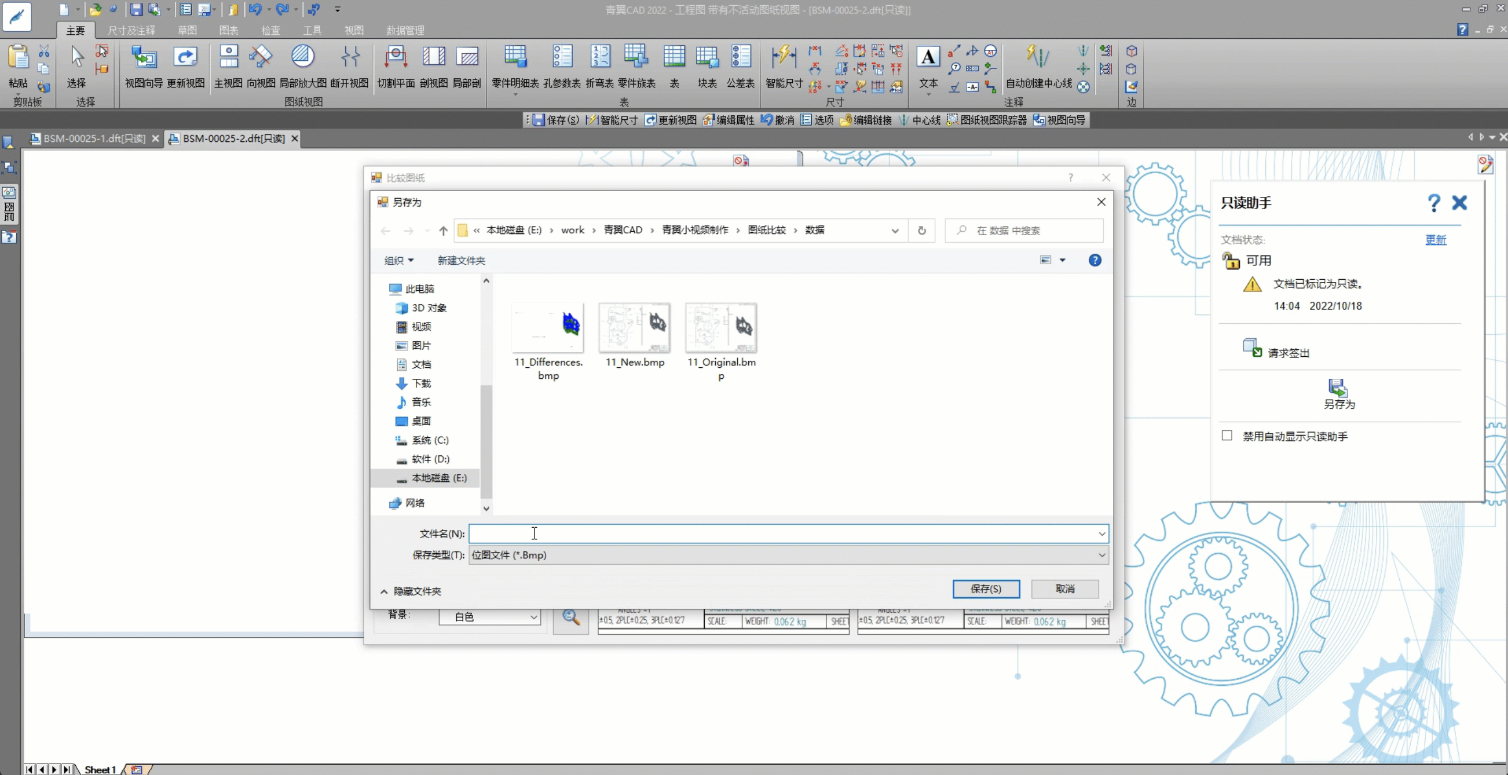Expand the address path history dropdown

(895, 231)
